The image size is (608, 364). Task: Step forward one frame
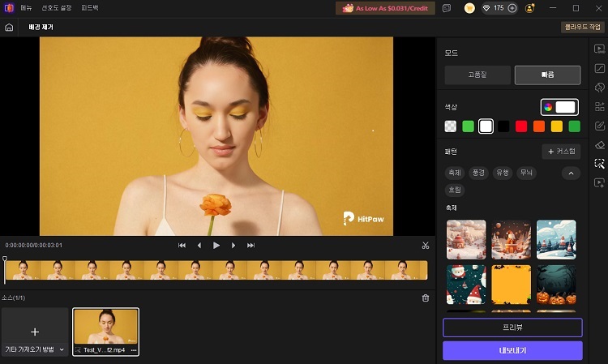tap(233, 246)
